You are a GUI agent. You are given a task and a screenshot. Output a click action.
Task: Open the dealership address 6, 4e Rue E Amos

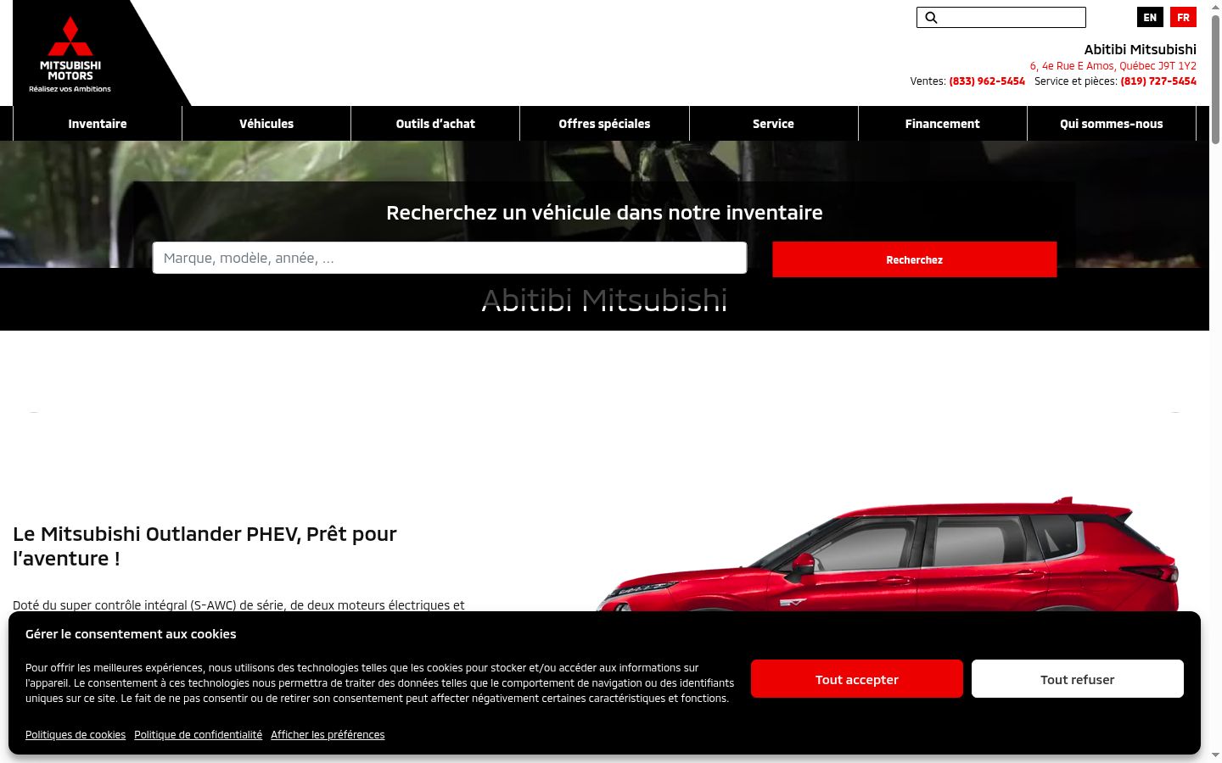pos(1113,66)
